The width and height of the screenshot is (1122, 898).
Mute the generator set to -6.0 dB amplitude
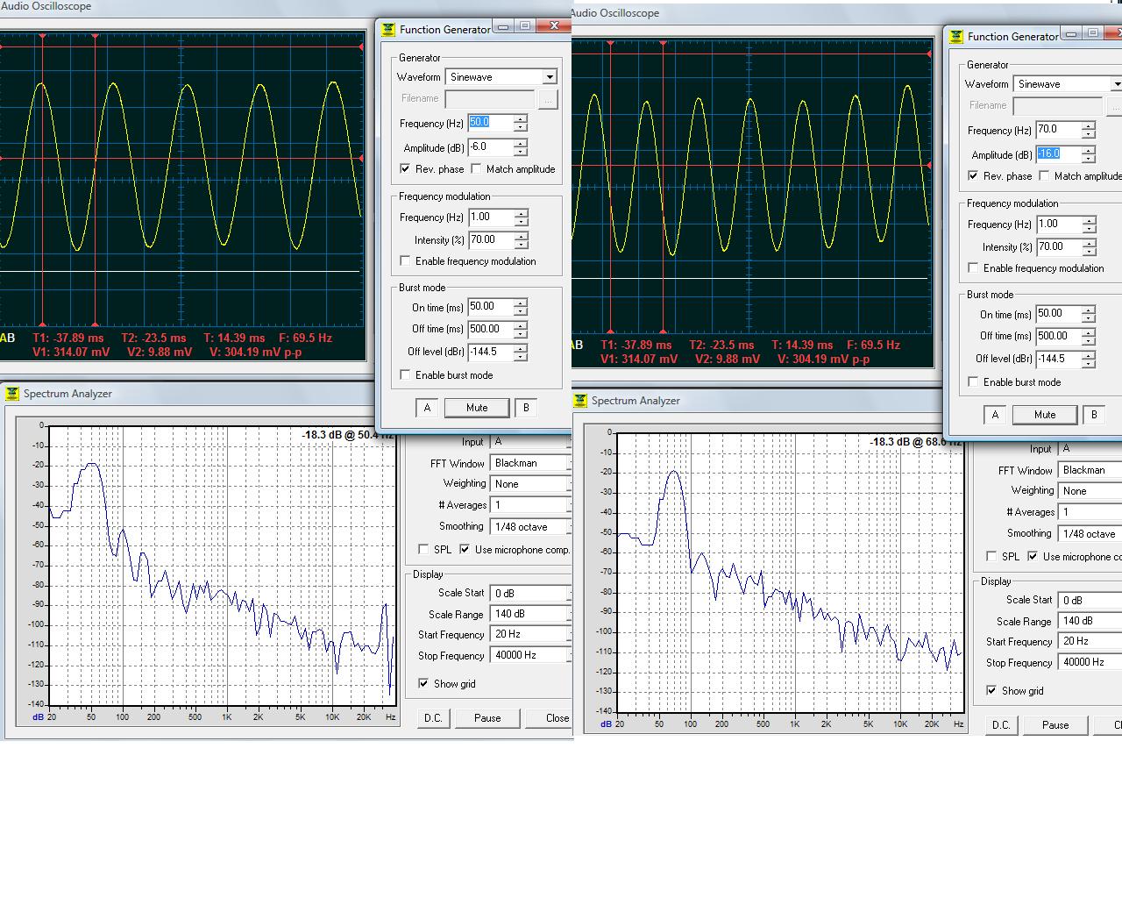point(477,408)
